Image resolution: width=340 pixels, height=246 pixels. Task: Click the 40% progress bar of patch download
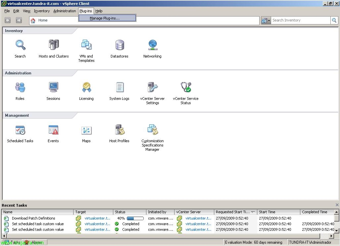pos(135,218)
